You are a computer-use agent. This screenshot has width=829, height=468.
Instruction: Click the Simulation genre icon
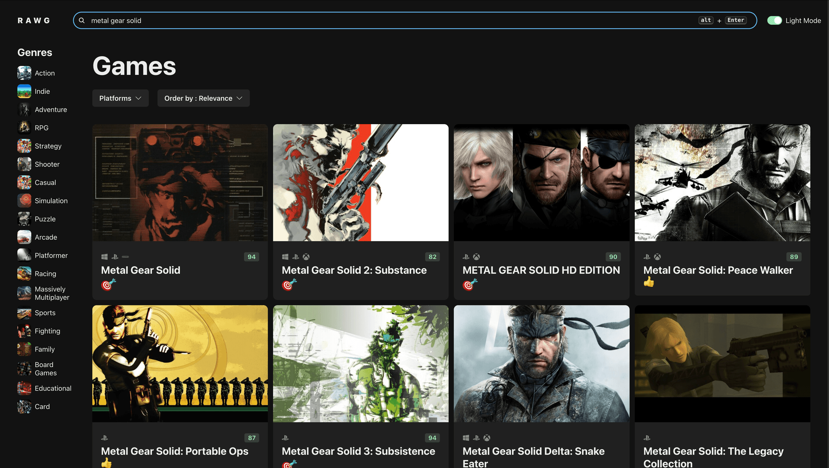click(x=24, y=201)
